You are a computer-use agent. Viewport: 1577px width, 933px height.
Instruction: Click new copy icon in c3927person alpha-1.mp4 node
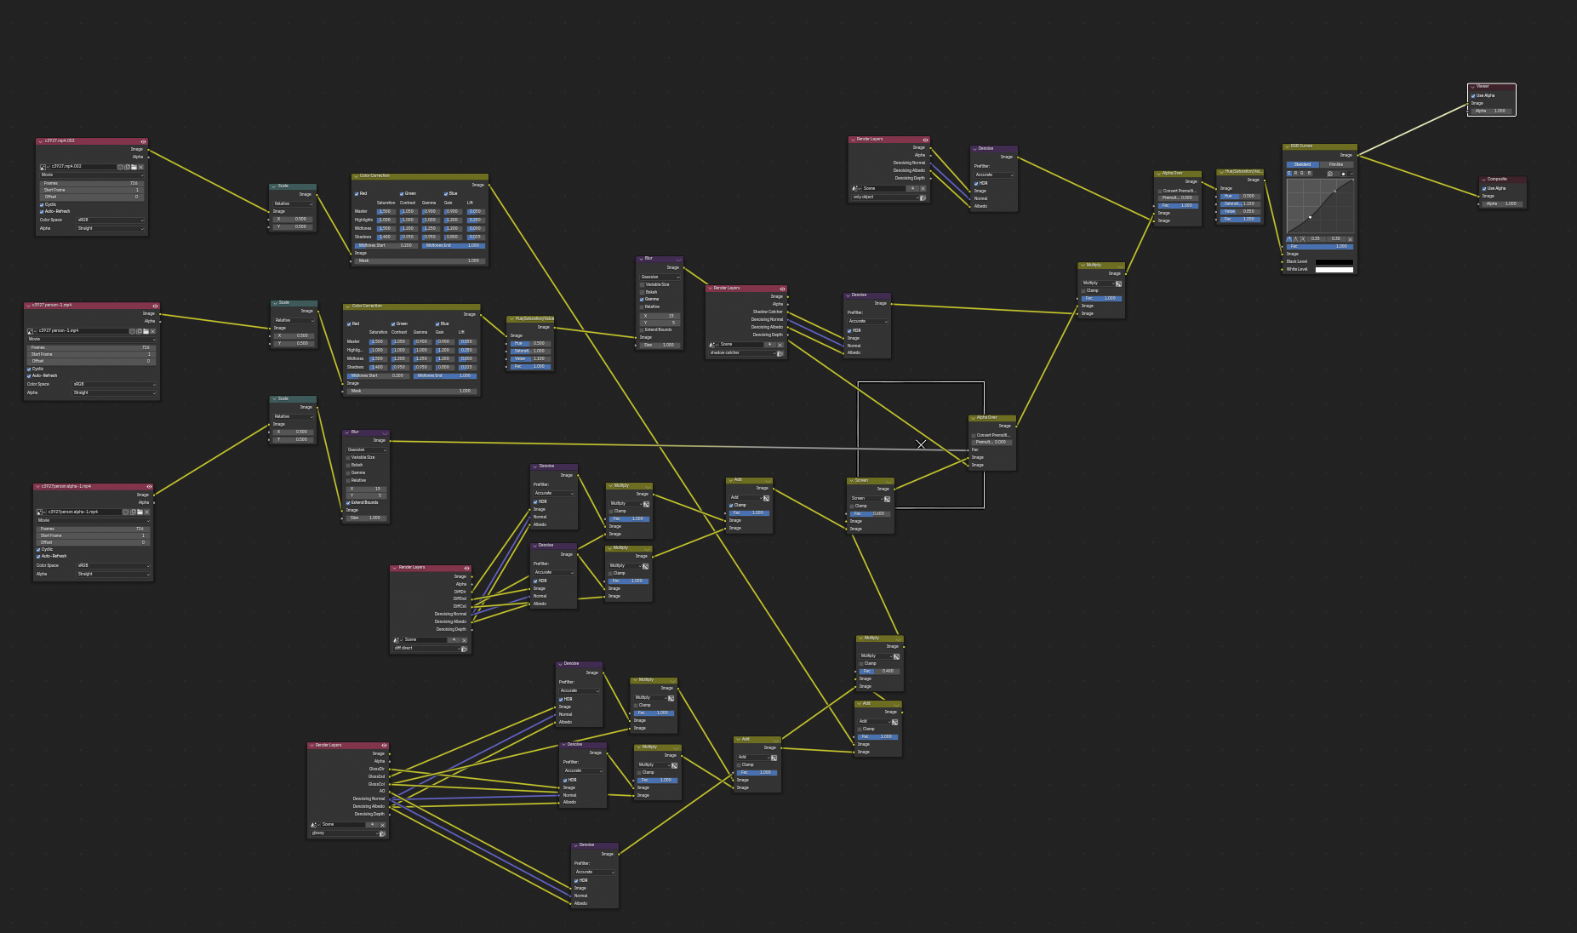pyautogui.click(x=133, y=512)
